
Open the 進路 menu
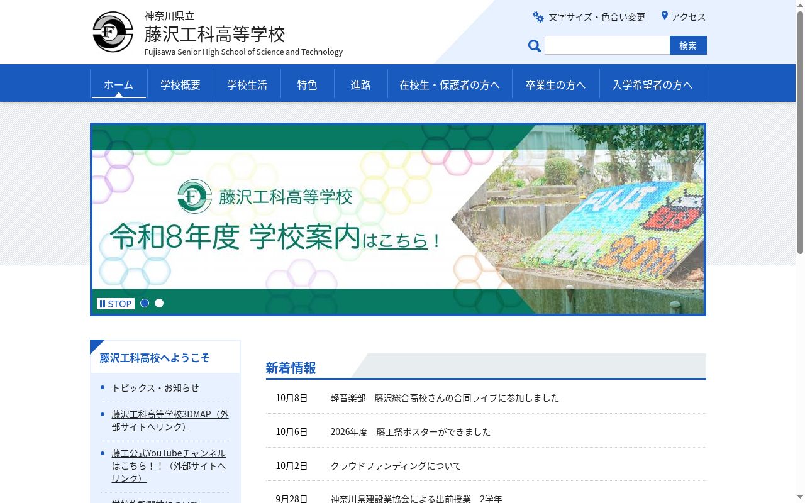[361, 84]
